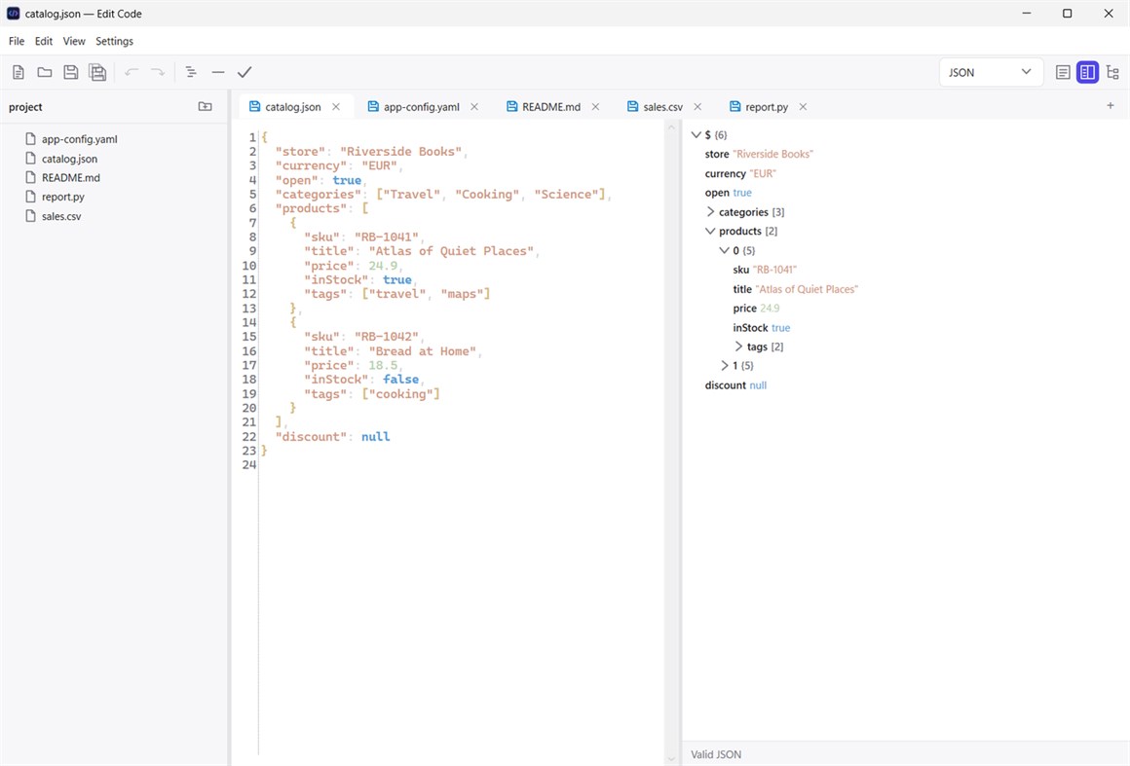Redo the last undone edit
This screenshot has width=1130, height=766.
[x=158, y=72]
